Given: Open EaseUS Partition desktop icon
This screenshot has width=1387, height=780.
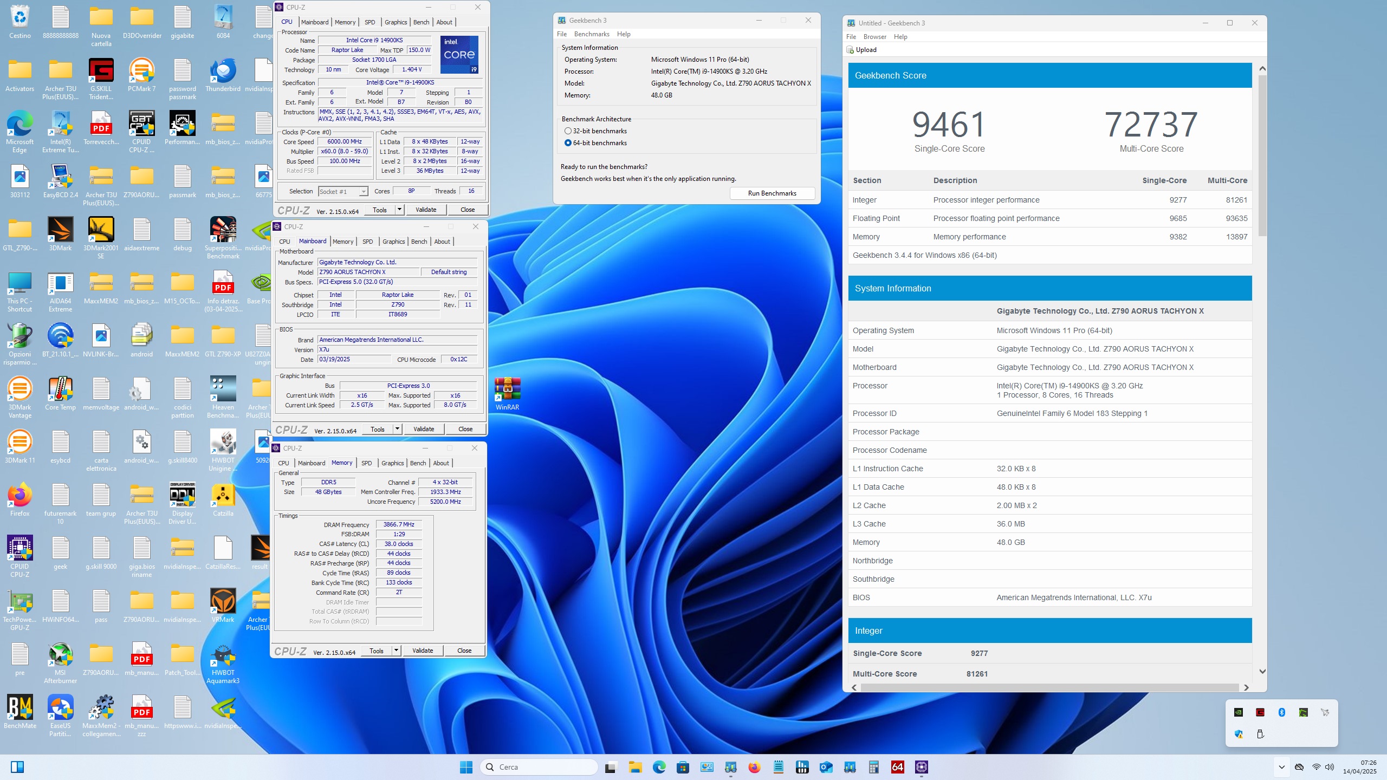Looking at the screenshot, I should pos(60,716).
